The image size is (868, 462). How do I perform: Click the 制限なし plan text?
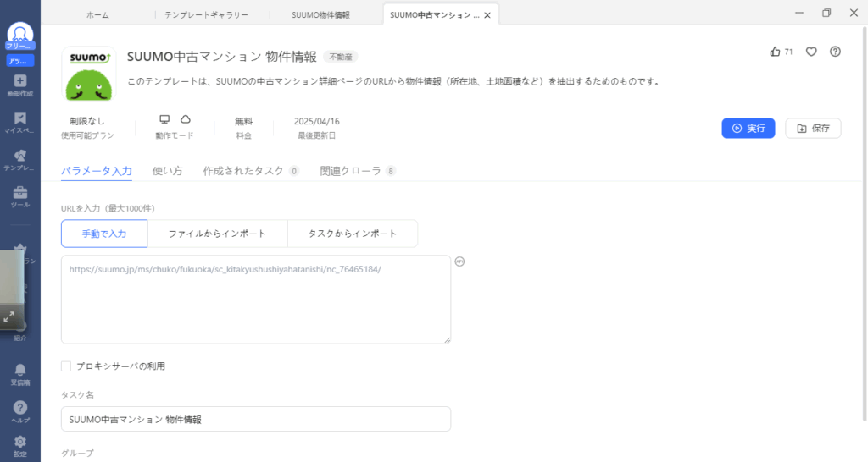coord(87,121)
